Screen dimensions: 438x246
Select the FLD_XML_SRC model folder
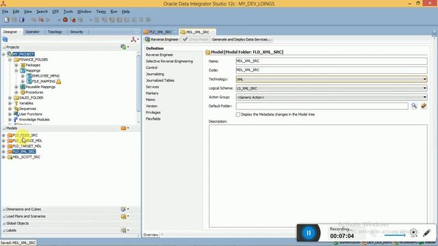[x=24, y=152]
